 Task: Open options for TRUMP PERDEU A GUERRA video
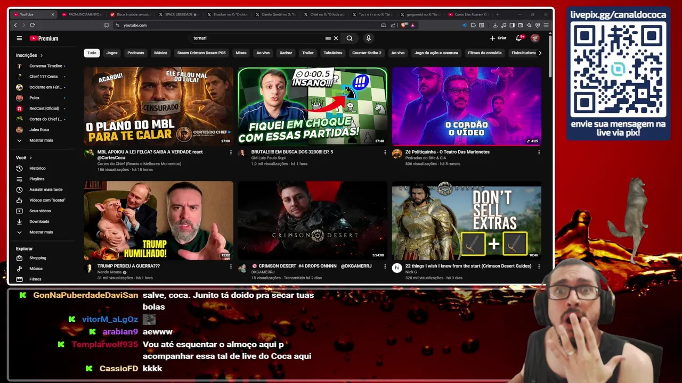pos(231,266)
